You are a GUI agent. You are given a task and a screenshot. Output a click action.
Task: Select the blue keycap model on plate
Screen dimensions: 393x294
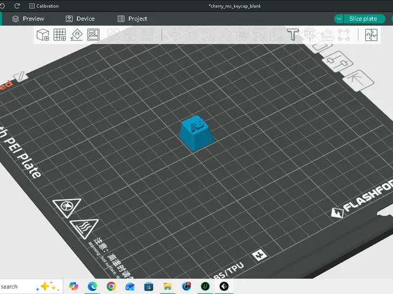196,134
